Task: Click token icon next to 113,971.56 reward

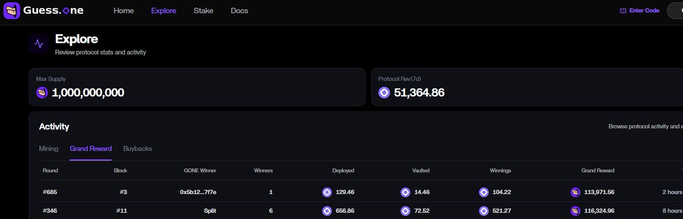Action: coord(575,192)
